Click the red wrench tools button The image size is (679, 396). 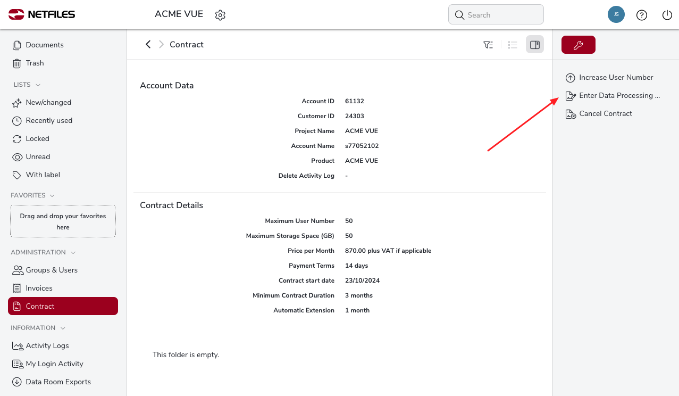point(578,45)
